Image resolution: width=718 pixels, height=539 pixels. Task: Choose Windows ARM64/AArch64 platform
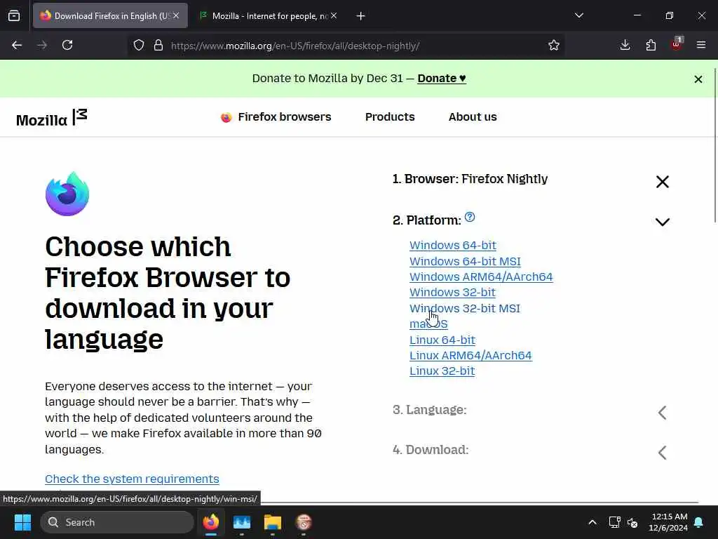point(481,277)
